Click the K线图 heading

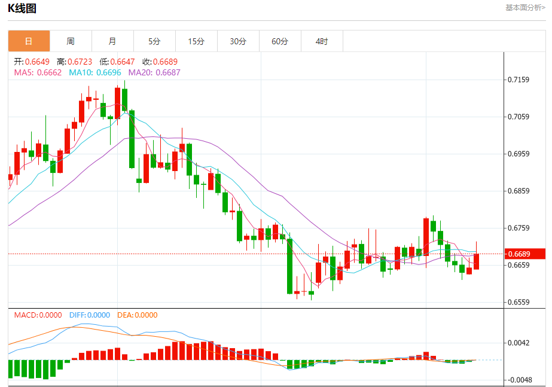tap(22, 8)
